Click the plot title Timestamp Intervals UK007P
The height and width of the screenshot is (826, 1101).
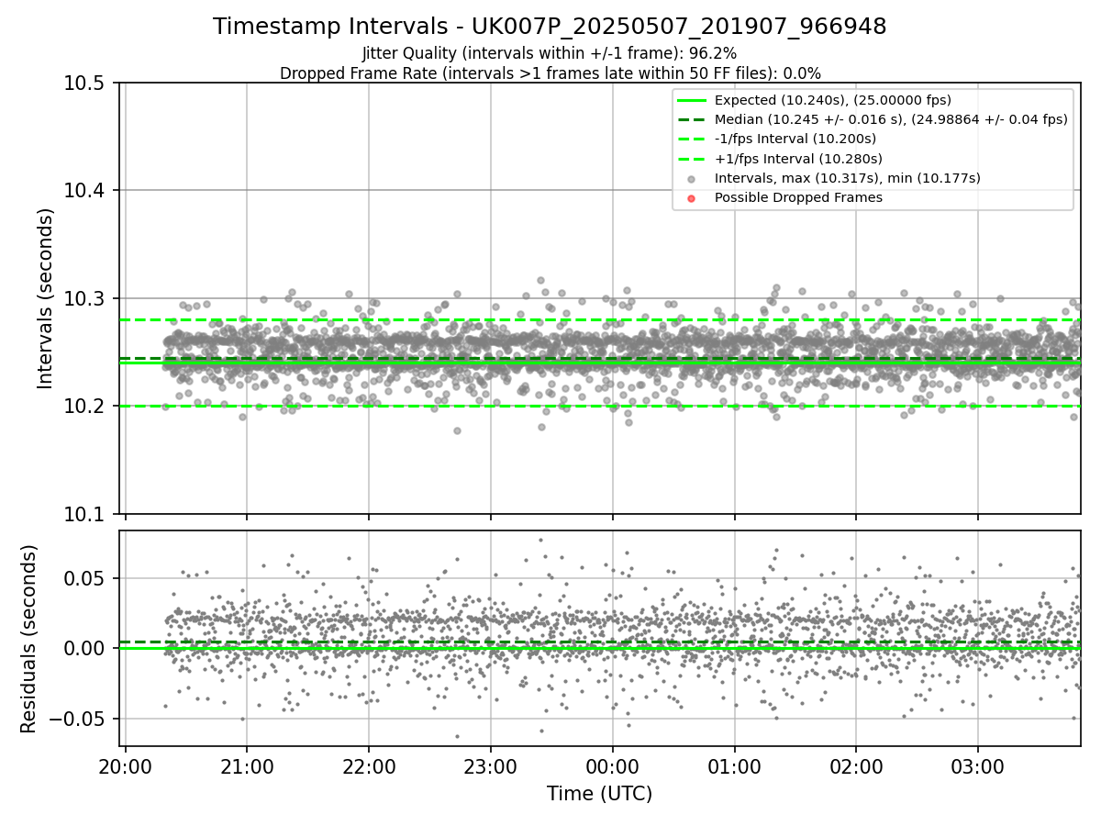[x=550, y=27]
